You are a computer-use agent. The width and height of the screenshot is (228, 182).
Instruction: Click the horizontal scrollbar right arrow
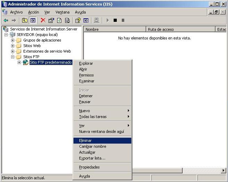tap(223, 171)
